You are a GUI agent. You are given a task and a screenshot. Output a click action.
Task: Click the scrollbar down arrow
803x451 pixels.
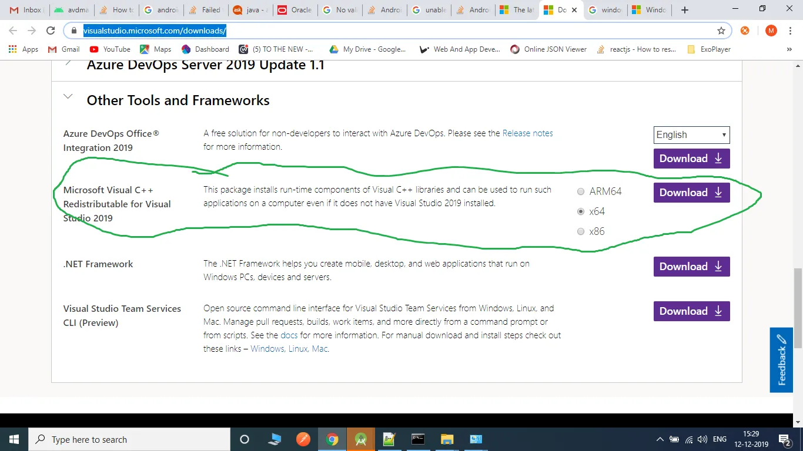[x=798, y=422]
